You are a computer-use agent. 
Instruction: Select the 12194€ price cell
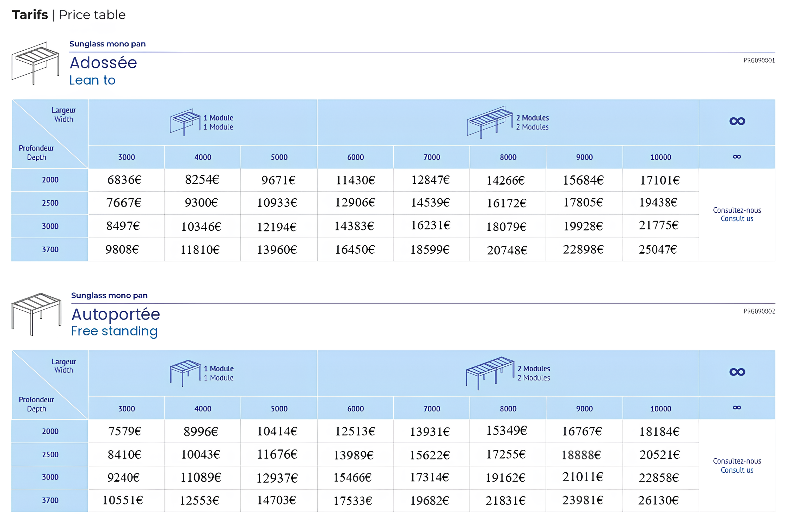pyautogui.click(x=279, y=226)
